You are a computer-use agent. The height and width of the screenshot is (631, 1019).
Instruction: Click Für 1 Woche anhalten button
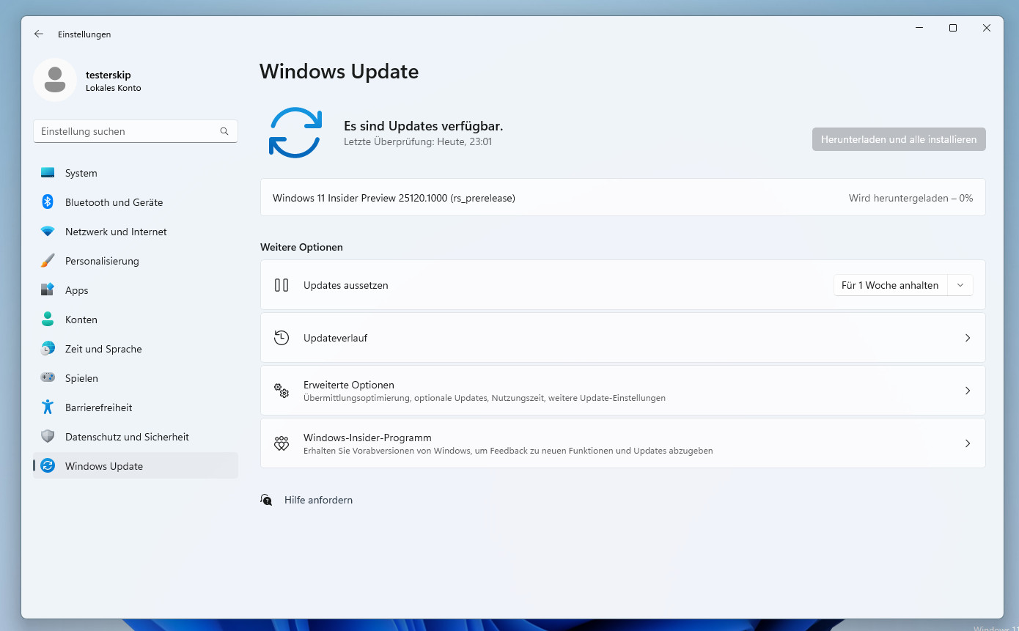point(890,285)
